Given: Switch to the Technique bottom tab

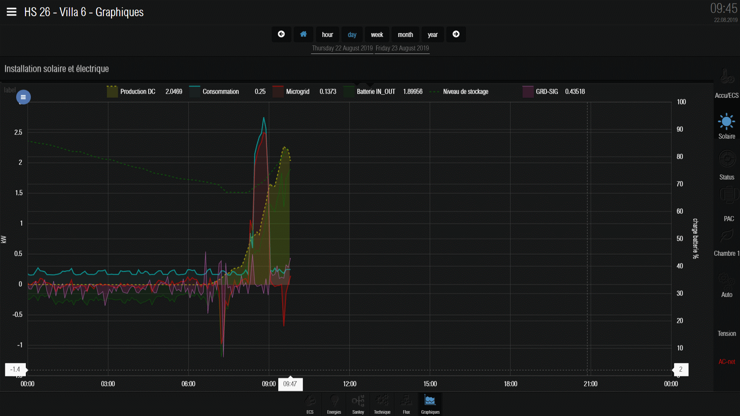Looking at the screenshot, I should point(382,404).
